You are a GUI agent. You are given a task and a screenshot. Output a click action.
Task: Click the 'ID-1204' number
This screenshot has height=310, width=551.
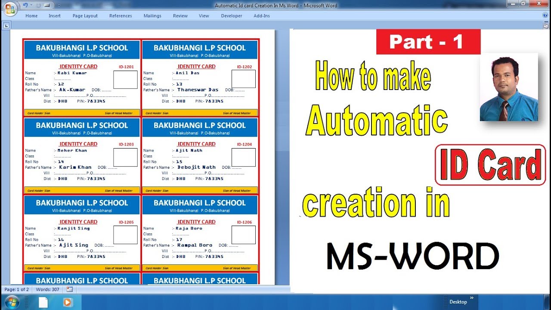click(x=245, y=145)
